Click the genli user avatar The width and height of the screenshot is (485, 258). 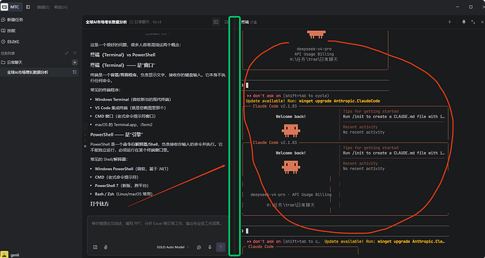4,254
